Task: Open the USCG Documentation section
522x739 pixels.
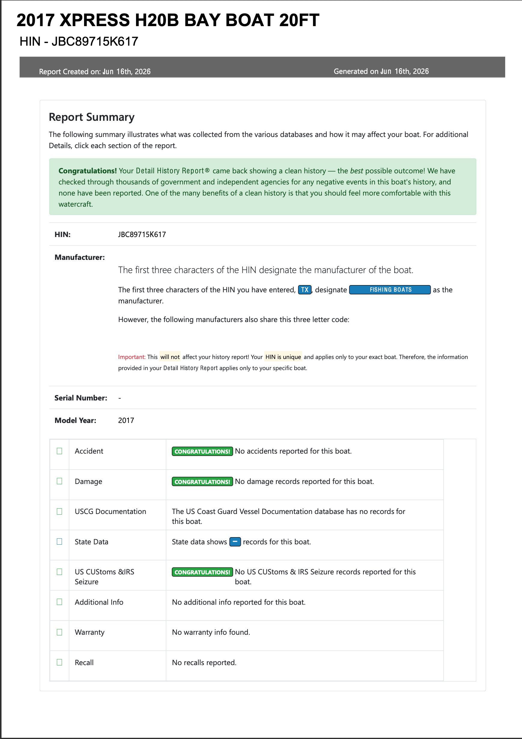Action: [x=111, y=511]
